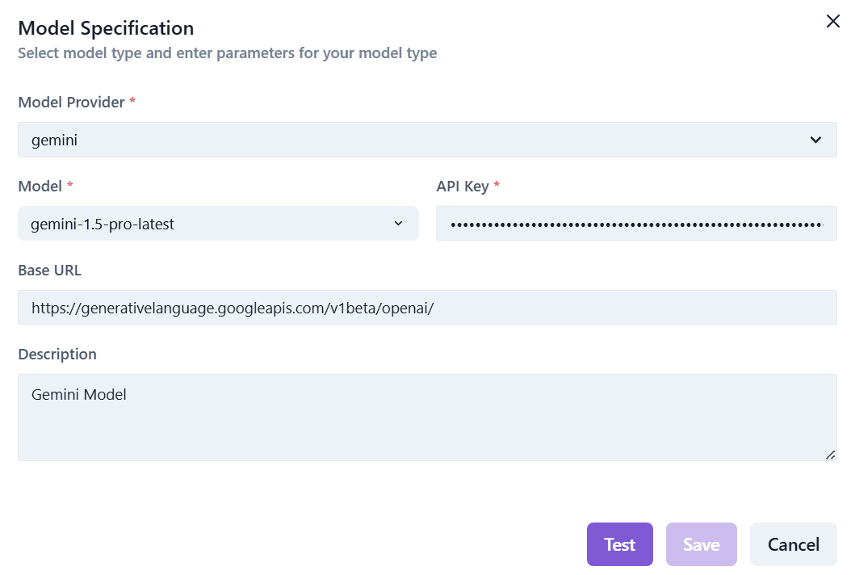Select the Description text area

pos(426,418)
